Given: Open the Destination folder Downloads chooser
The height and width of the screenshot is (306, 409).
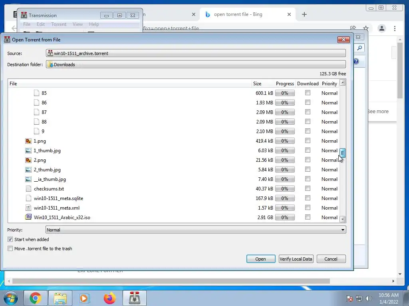Looking at the screenshot, I should click(x=196, y=64).
